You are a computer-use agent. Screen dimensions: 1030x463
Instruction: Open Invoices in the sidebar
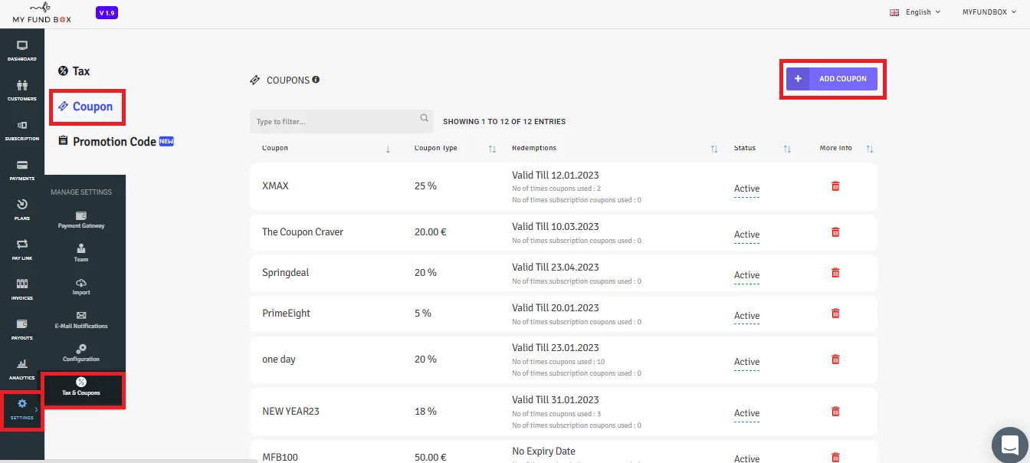pyautogui.click(x=22, y=290)
